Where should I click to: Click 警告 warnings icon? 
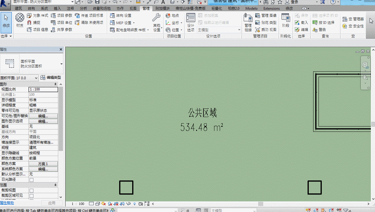click(x=319, y=29)
